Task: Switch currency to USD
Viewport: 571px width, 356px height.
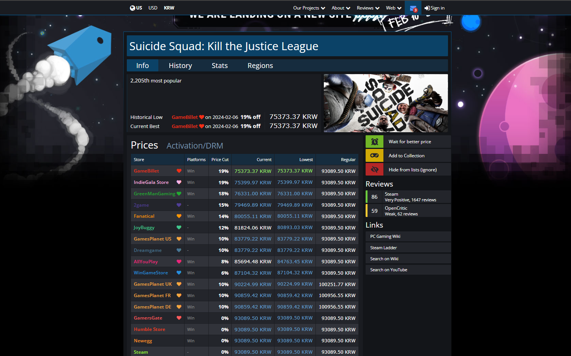Action: pyautogui.click(x=153, y=8)
